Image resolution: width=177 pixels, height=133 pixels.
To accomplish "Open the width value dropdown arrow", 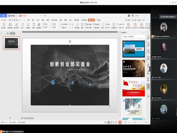I will (59, 27).
